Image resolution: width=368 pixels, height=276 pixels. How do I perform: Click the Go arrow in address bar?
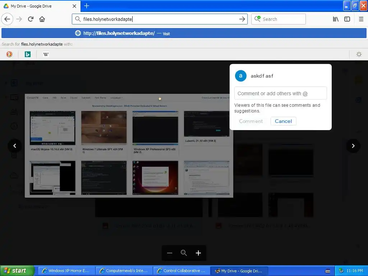242,19
